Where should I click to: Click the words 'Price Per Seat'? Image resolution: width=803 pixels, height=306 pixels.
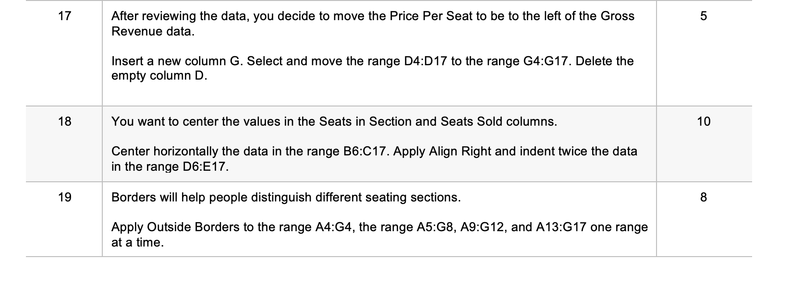pos(431,16)
